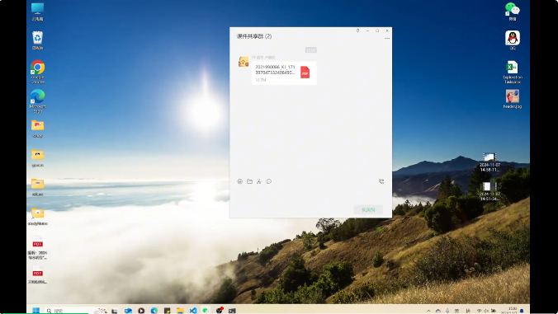This screenshot has width=558, height=314.
Task: Click the sender's avatar in chat
Action: [x=244, y=62]
